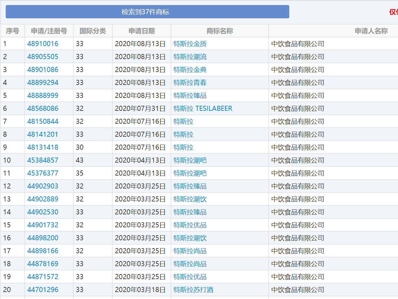Click class 35 in the 45376377 row

click(x=80, y=173)
